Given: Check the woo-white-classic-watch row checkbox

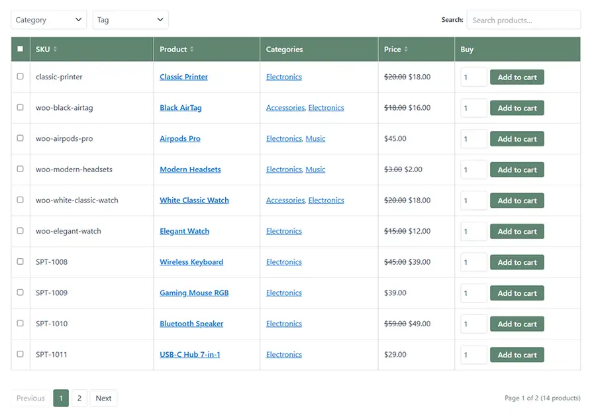Looking at the screenshot, I should click(x=20, y=200).
